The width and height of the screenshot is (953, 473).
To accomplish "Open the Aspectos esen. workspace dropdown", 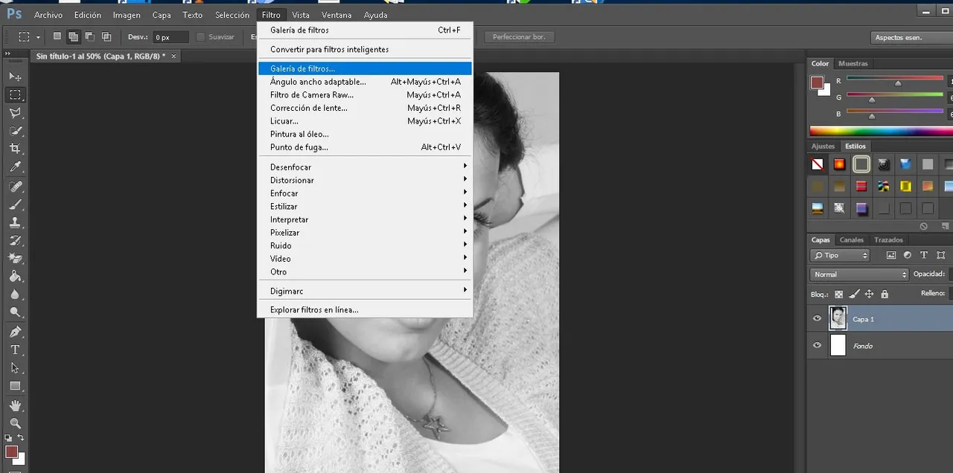I will [x=912, y=37].
